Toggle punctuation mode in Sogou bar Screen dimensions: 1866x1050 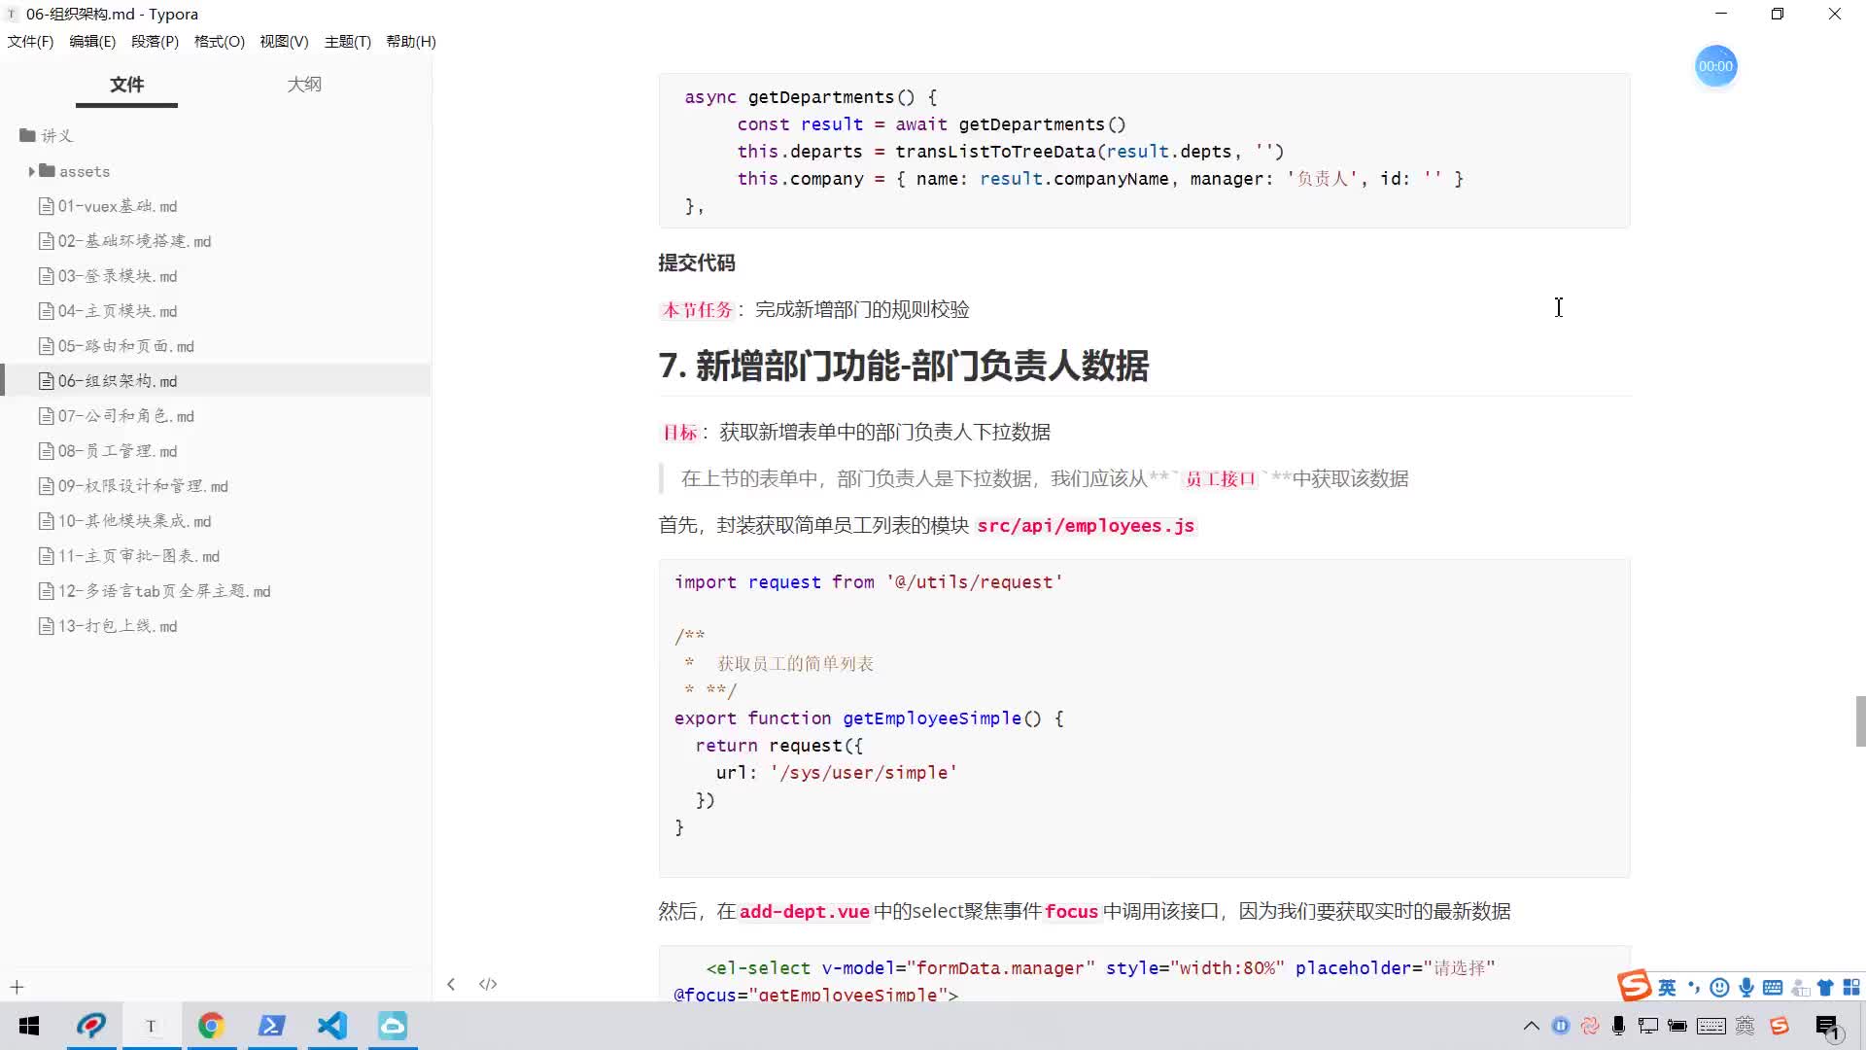pos(1694,988)
